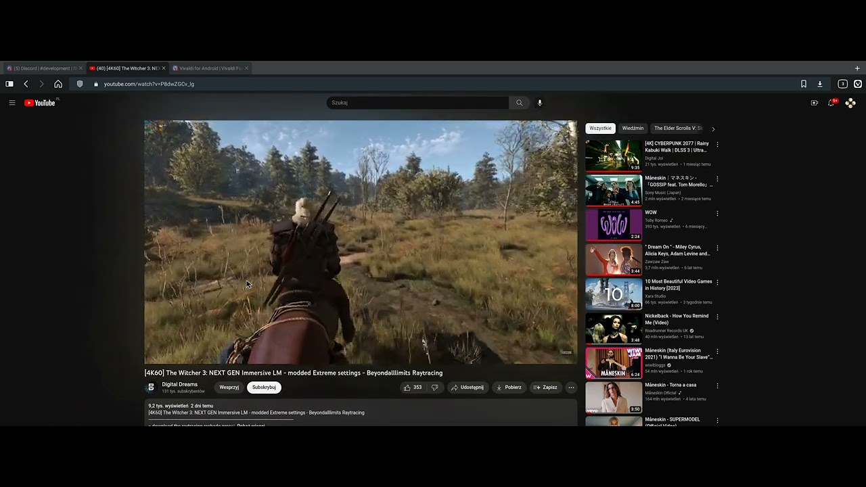Open the Vivaldi menu icon
866x487 pixels.
coord(858,84)
